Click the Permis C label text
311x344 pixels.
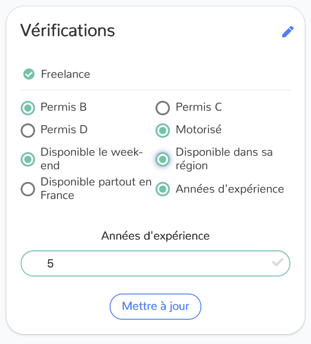[x=199, y=107]
